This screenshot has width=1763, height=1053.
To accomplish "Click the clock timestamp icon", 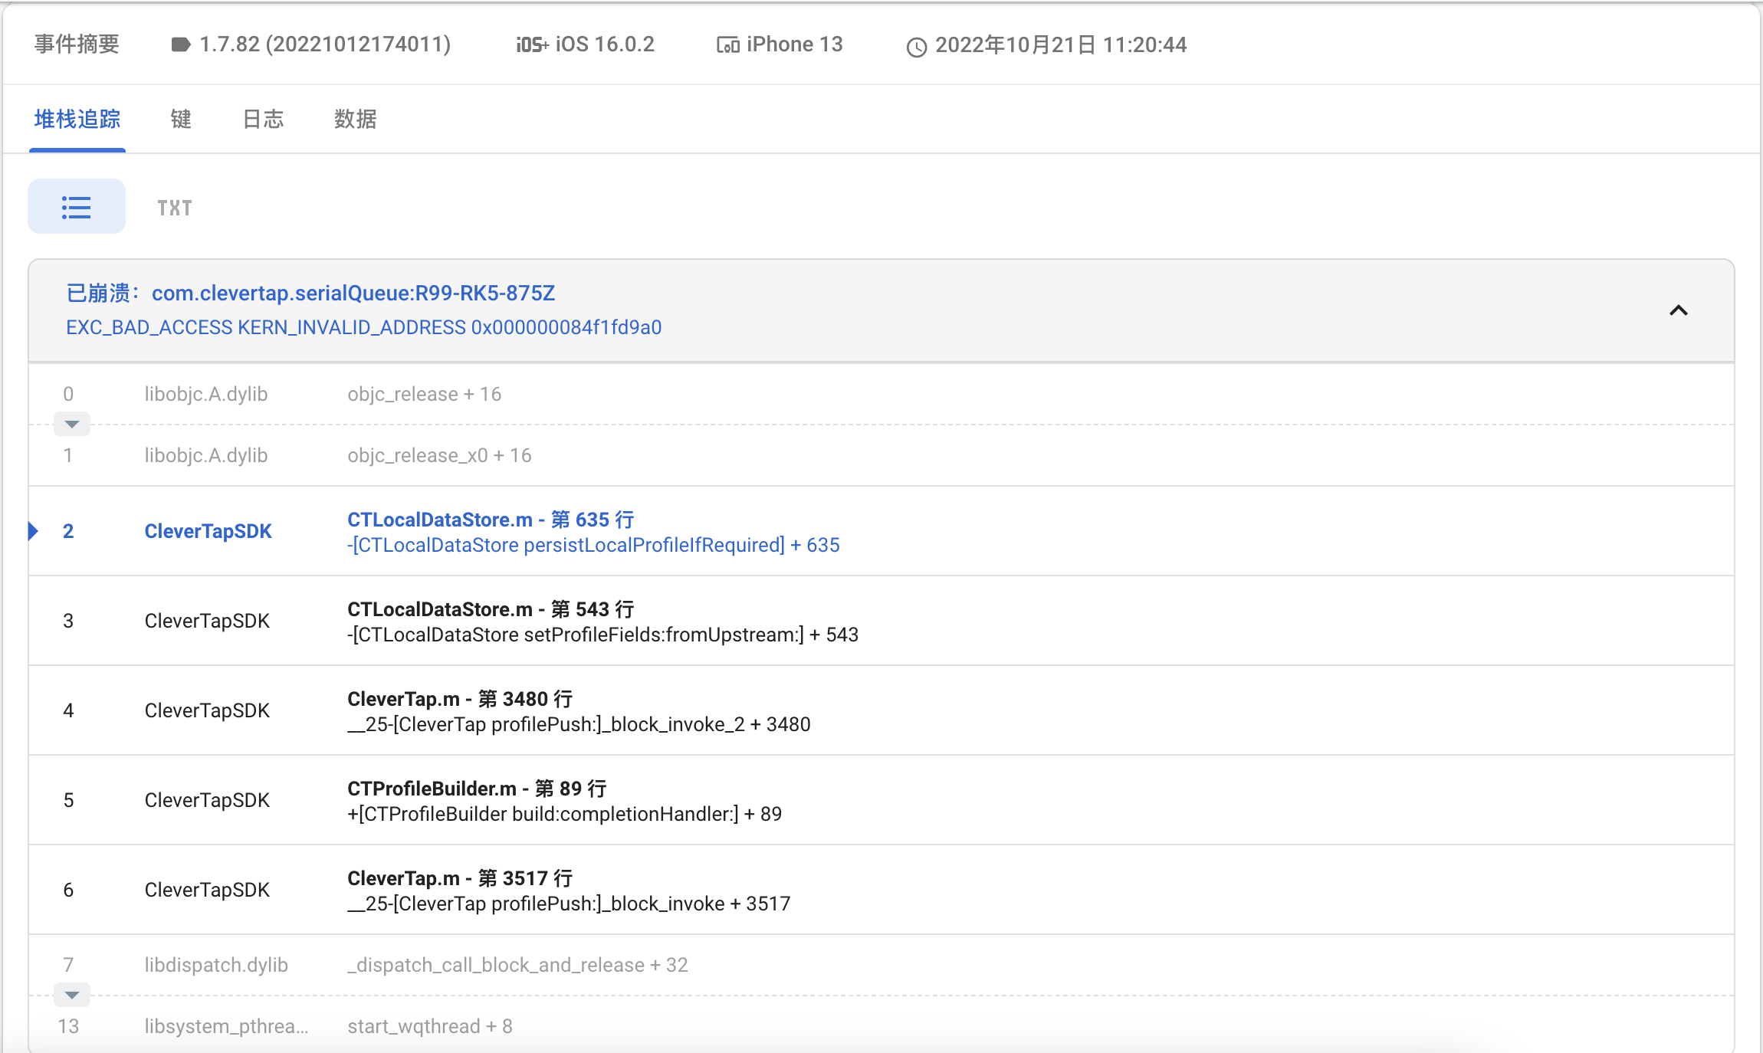I will pos(917,47).
